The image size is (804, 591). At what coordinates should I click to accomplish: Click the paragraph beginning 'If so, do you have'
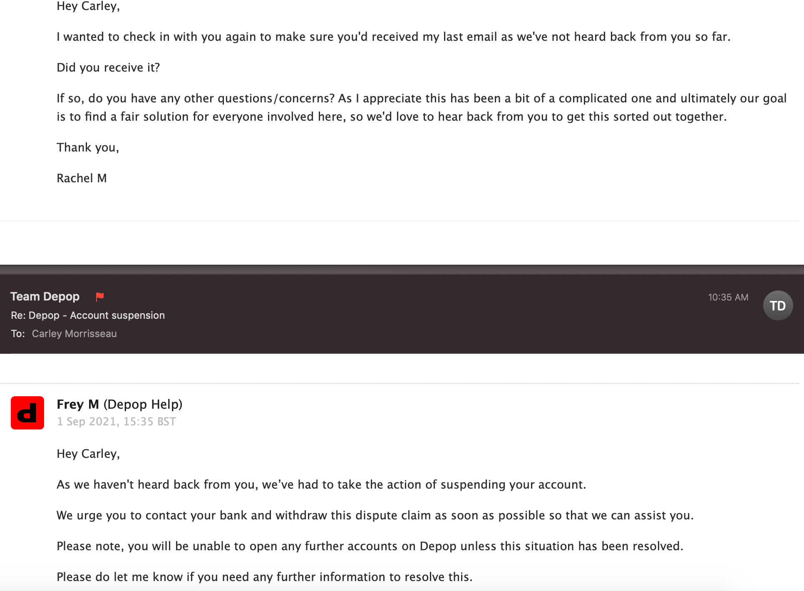(x=422, y=107)
